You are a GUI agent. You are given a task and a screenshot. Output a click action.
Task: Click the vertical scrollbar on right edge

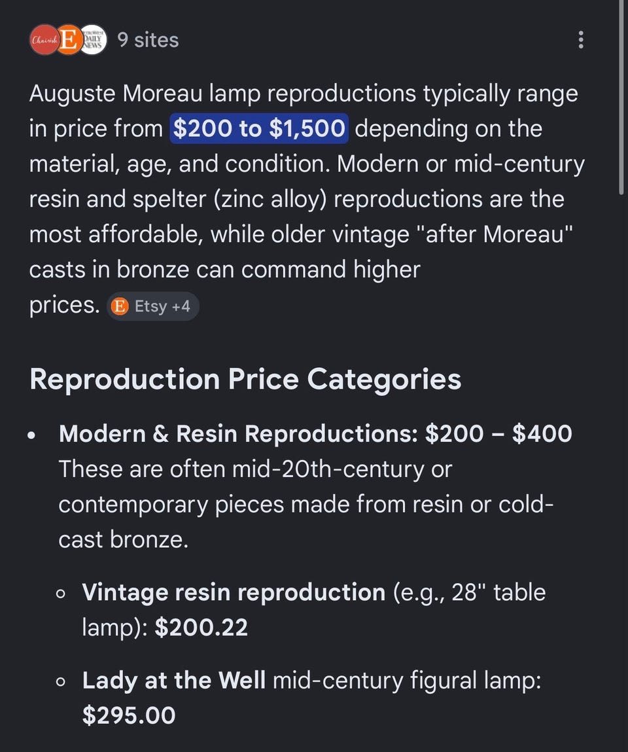(621, 98)
